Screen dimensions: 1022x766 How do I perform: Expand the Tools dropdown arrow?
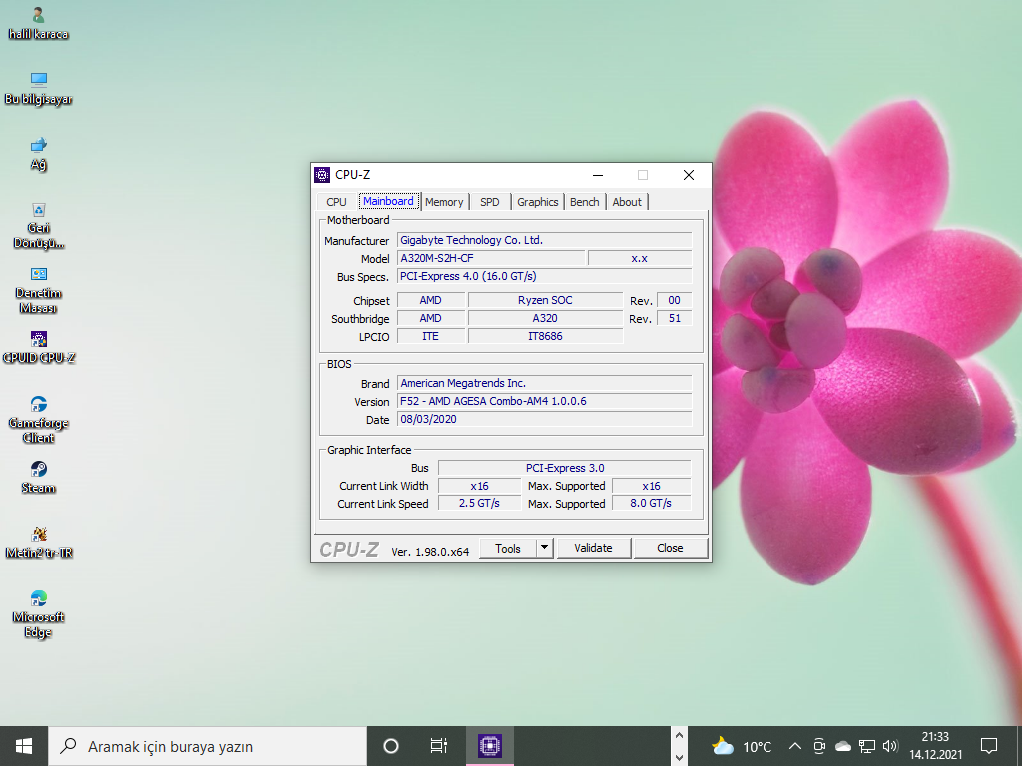point(544,548)
